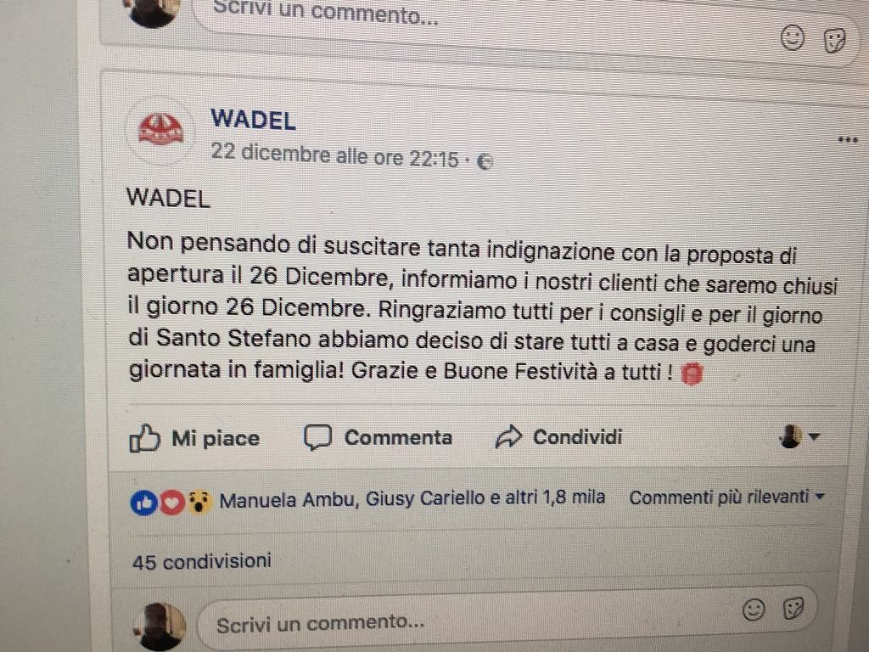This screenshot has width=869, height=652.
Task: Open the three-dot post options menu
Action: [x=848, y=140]
